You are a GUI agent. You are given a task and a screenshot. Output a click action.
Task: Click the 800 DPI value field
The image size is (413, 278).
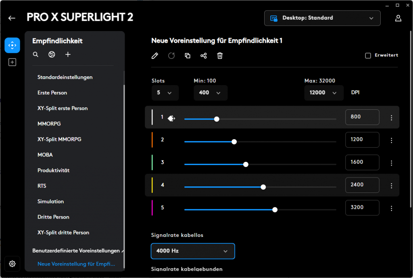click(x=362, y=117)
